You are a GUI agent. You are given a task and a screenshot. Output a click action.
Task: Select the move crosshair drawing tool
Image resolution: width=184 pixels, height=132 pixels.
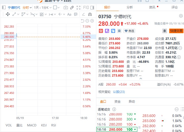click(x=8, y=14)
